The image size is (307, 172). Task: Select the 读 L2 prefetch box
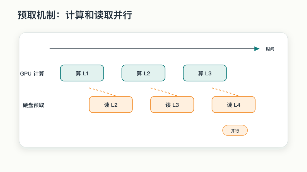coord(111,105)
